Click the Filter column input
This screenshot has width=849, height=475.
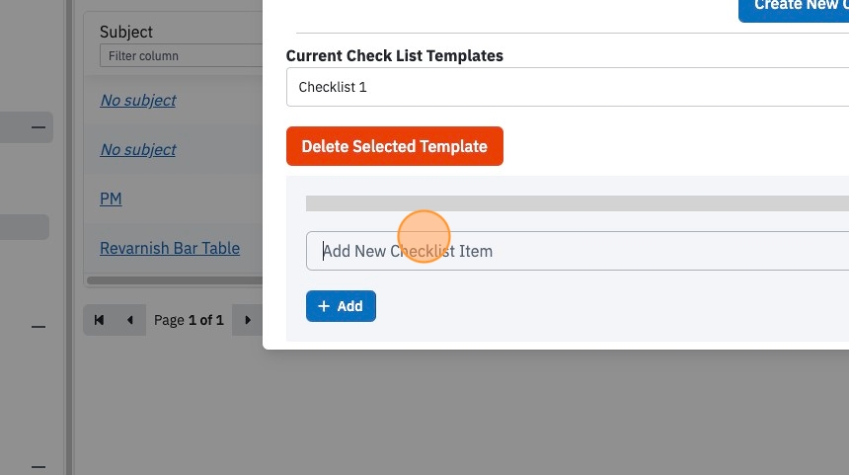182,55
